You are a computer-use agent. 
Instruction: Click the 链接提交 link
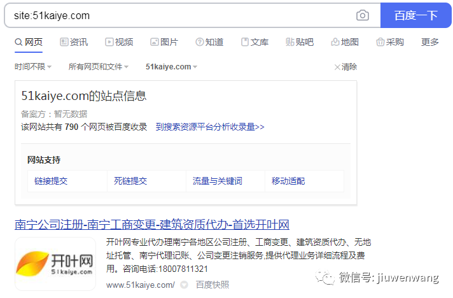[x=51, y=181]
